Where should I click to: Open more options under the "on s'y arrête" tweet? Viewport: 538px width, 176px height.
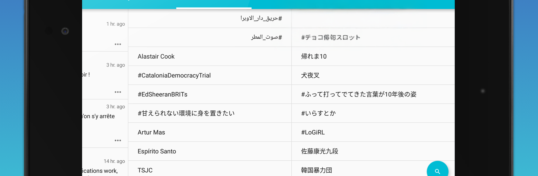coord(118,140)
